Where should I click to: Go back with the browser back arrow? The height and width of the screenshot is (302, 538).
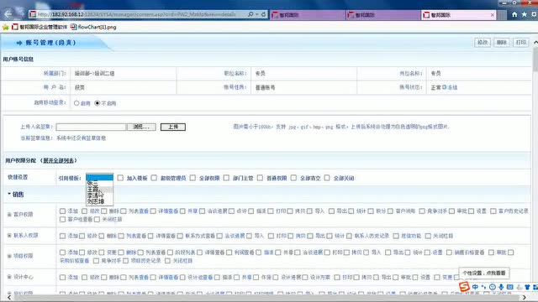tap(8, 14)
